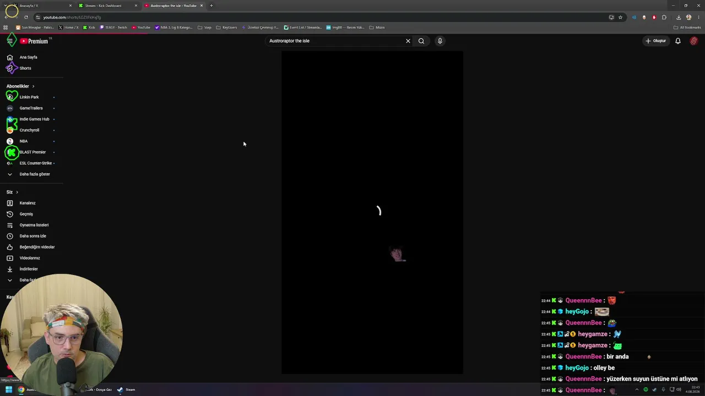The image size is (705, 396).
Task: Go to YouTube Premium home logo
Action: (34, 41)
